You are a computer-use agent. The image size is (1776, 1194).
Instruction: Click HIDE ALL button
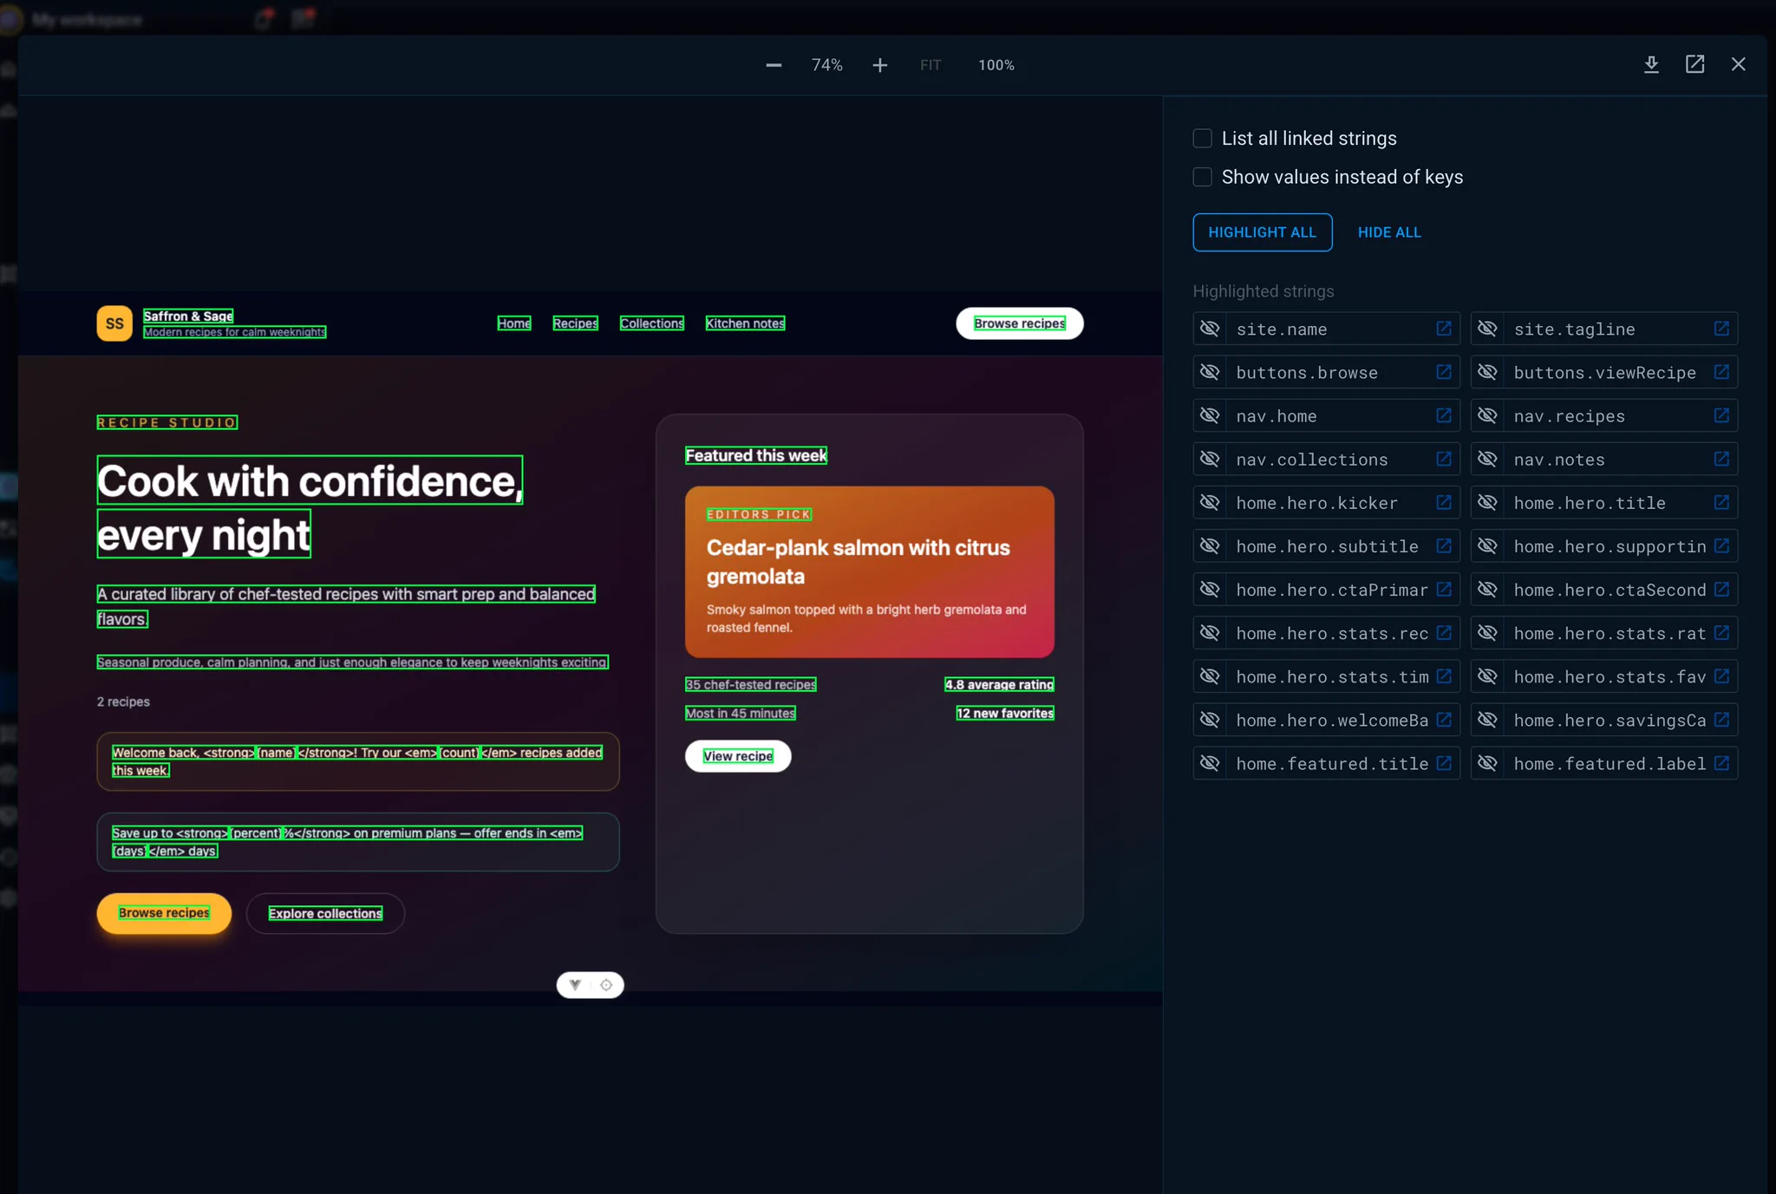(x=1389, y=232)
